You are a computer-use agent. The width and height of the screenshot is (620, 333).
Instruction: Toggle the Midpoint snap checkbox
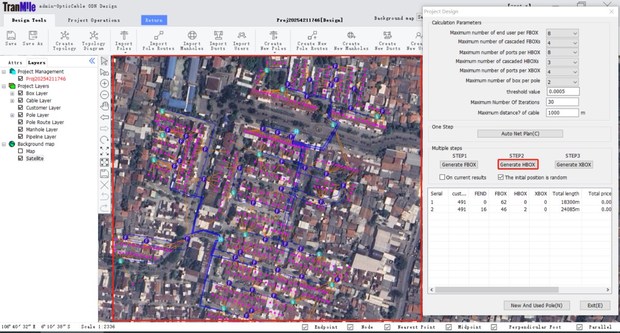[448, 327]
